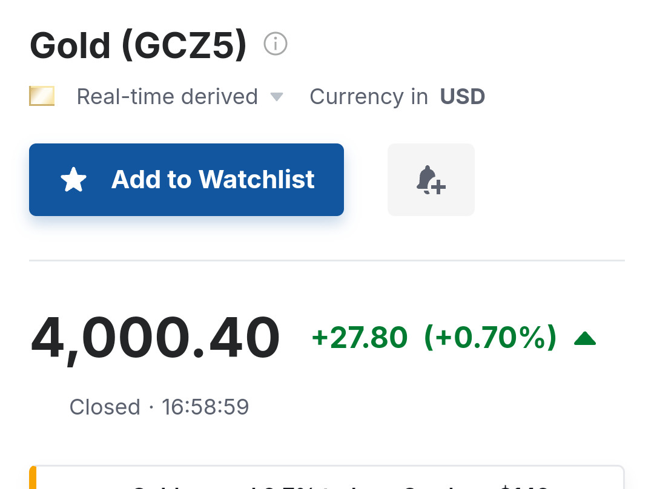The image size is (654, 489).
Task: Open the info icon beside Gold (GCZ5)
Action: click(x=276, y=44)
